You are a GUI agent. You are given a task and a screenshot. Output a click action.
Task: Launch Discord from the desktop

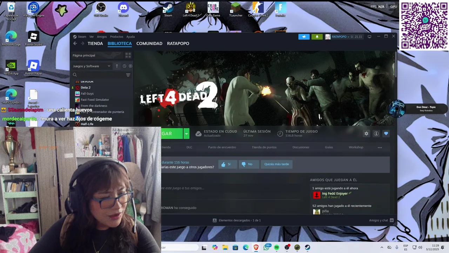click(123, 10)
